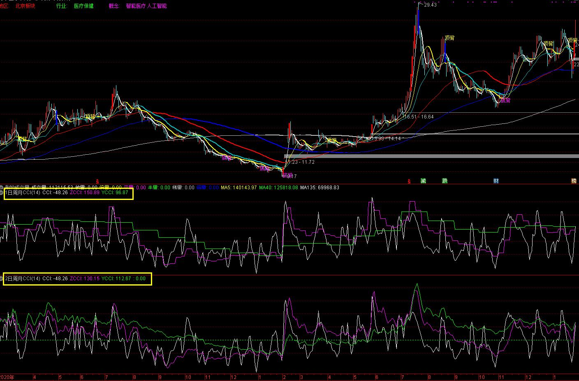Screen dimensions: 579x381
Task: Click the leftmost red $ dividend marker
Action: click(x=97, y=181)
